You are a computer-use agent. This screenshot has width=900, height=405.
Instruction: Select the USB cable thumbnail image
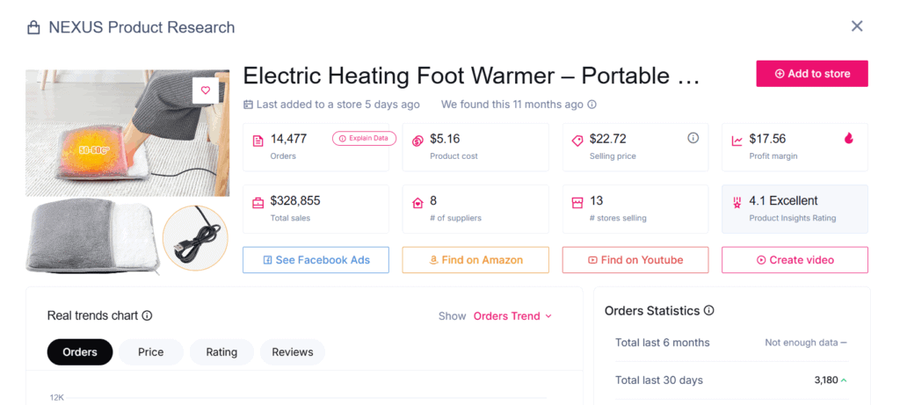pos(195,238)
